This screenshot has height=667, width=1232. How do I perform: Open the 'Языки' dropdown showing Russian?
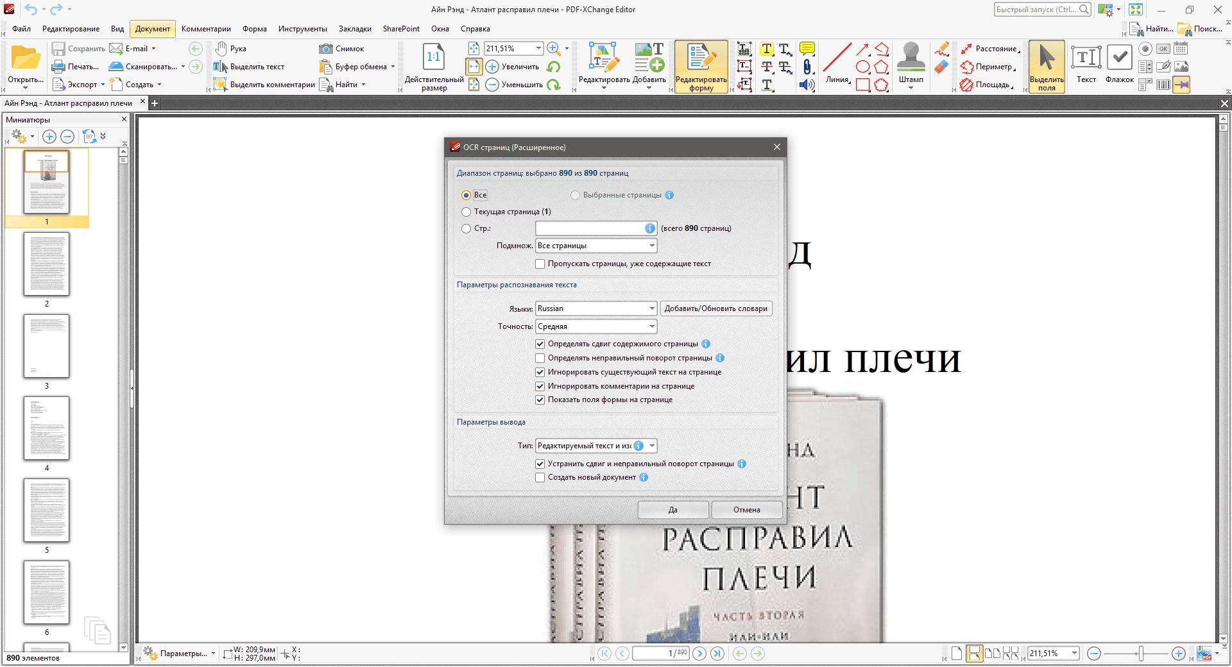click(596, 308)
